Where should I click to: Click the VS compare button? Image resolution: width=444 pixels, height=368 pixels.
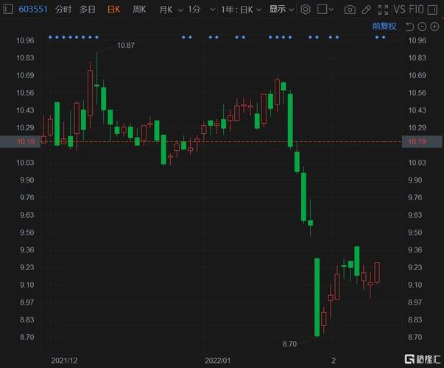[399, 10]
